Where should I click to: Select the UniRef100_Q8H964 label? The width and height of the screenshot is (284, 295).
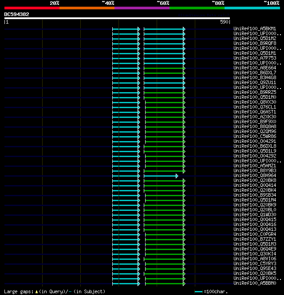tap(255, 175)
